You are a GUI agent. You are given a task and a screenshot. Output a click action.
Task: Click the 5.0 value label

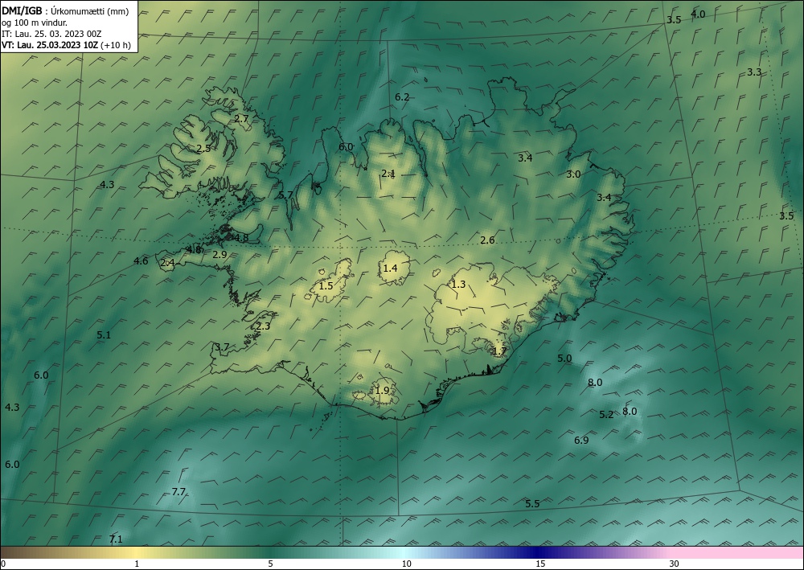(564, 359)
